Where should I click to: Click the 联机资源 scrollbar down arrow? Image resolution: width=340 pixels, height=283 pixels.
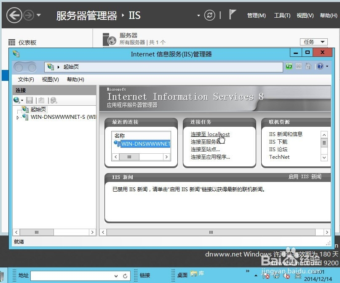pyautogui.click(x=324, y=158)
